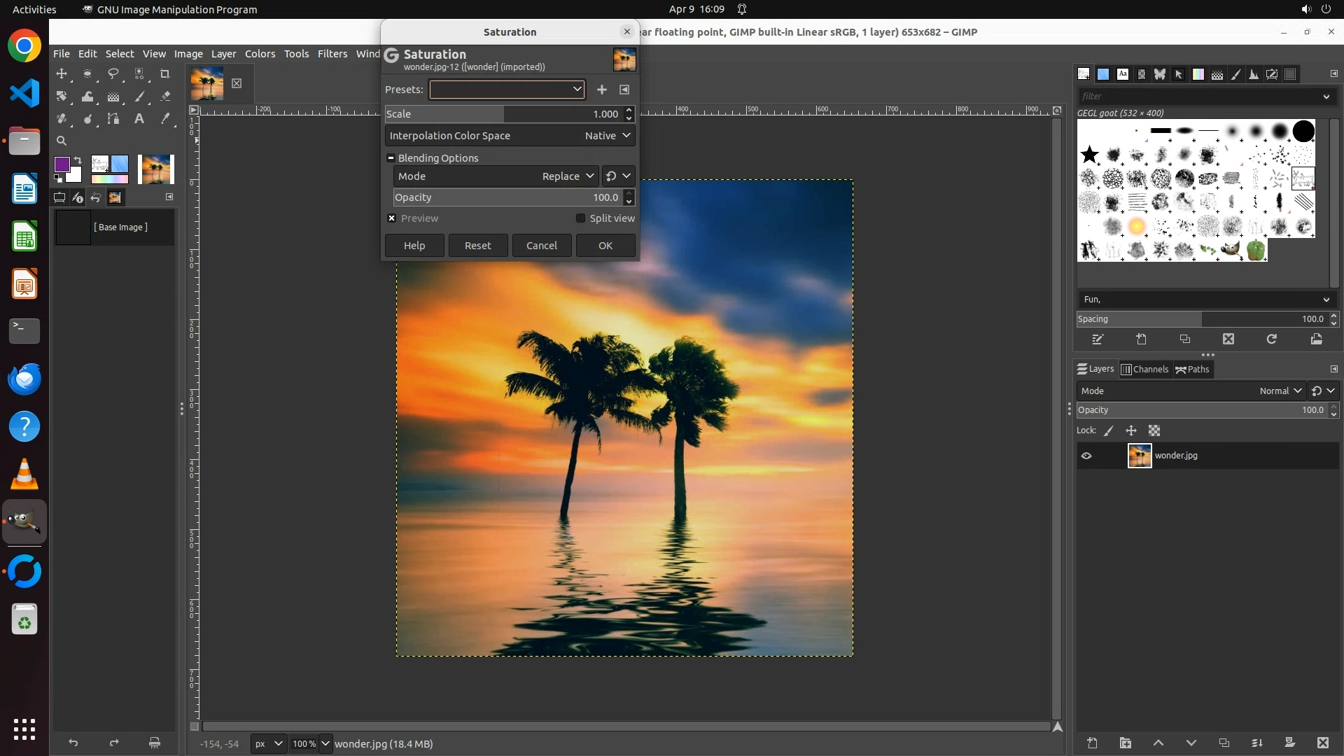Select the Color Picker eyedropper tool
Screen dimensions: 1344x756
[x=165, y=119]
